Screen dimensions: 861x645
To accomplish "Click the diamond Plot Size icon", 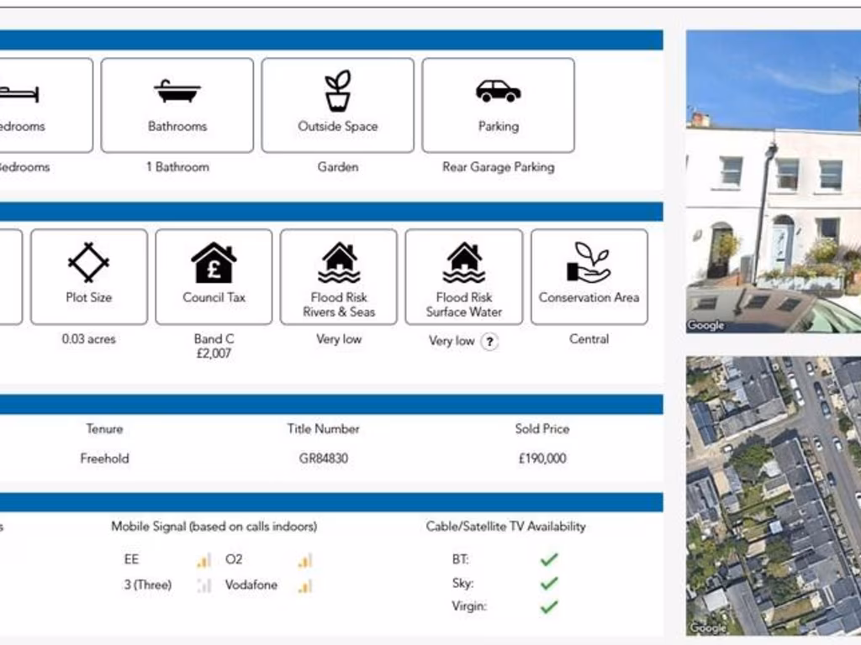I will coord(88,263).
